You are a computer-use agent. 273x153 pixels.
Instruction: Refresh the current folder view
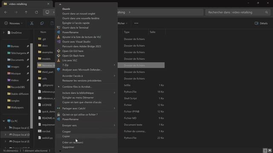point(36,12)
